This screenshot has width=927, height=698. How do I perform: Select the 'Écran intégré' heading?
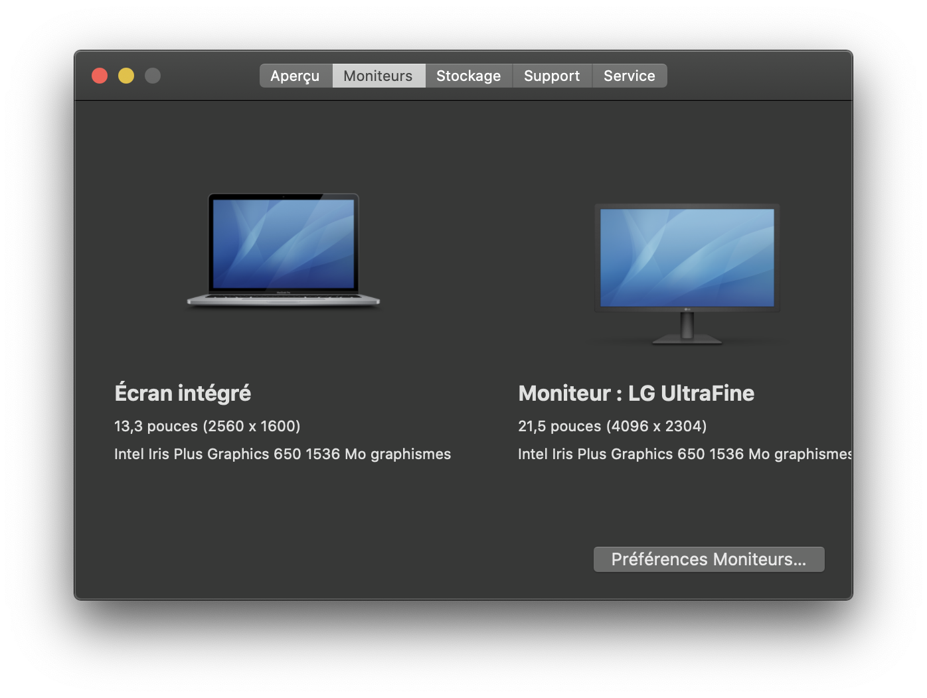(x=183, y=393)
